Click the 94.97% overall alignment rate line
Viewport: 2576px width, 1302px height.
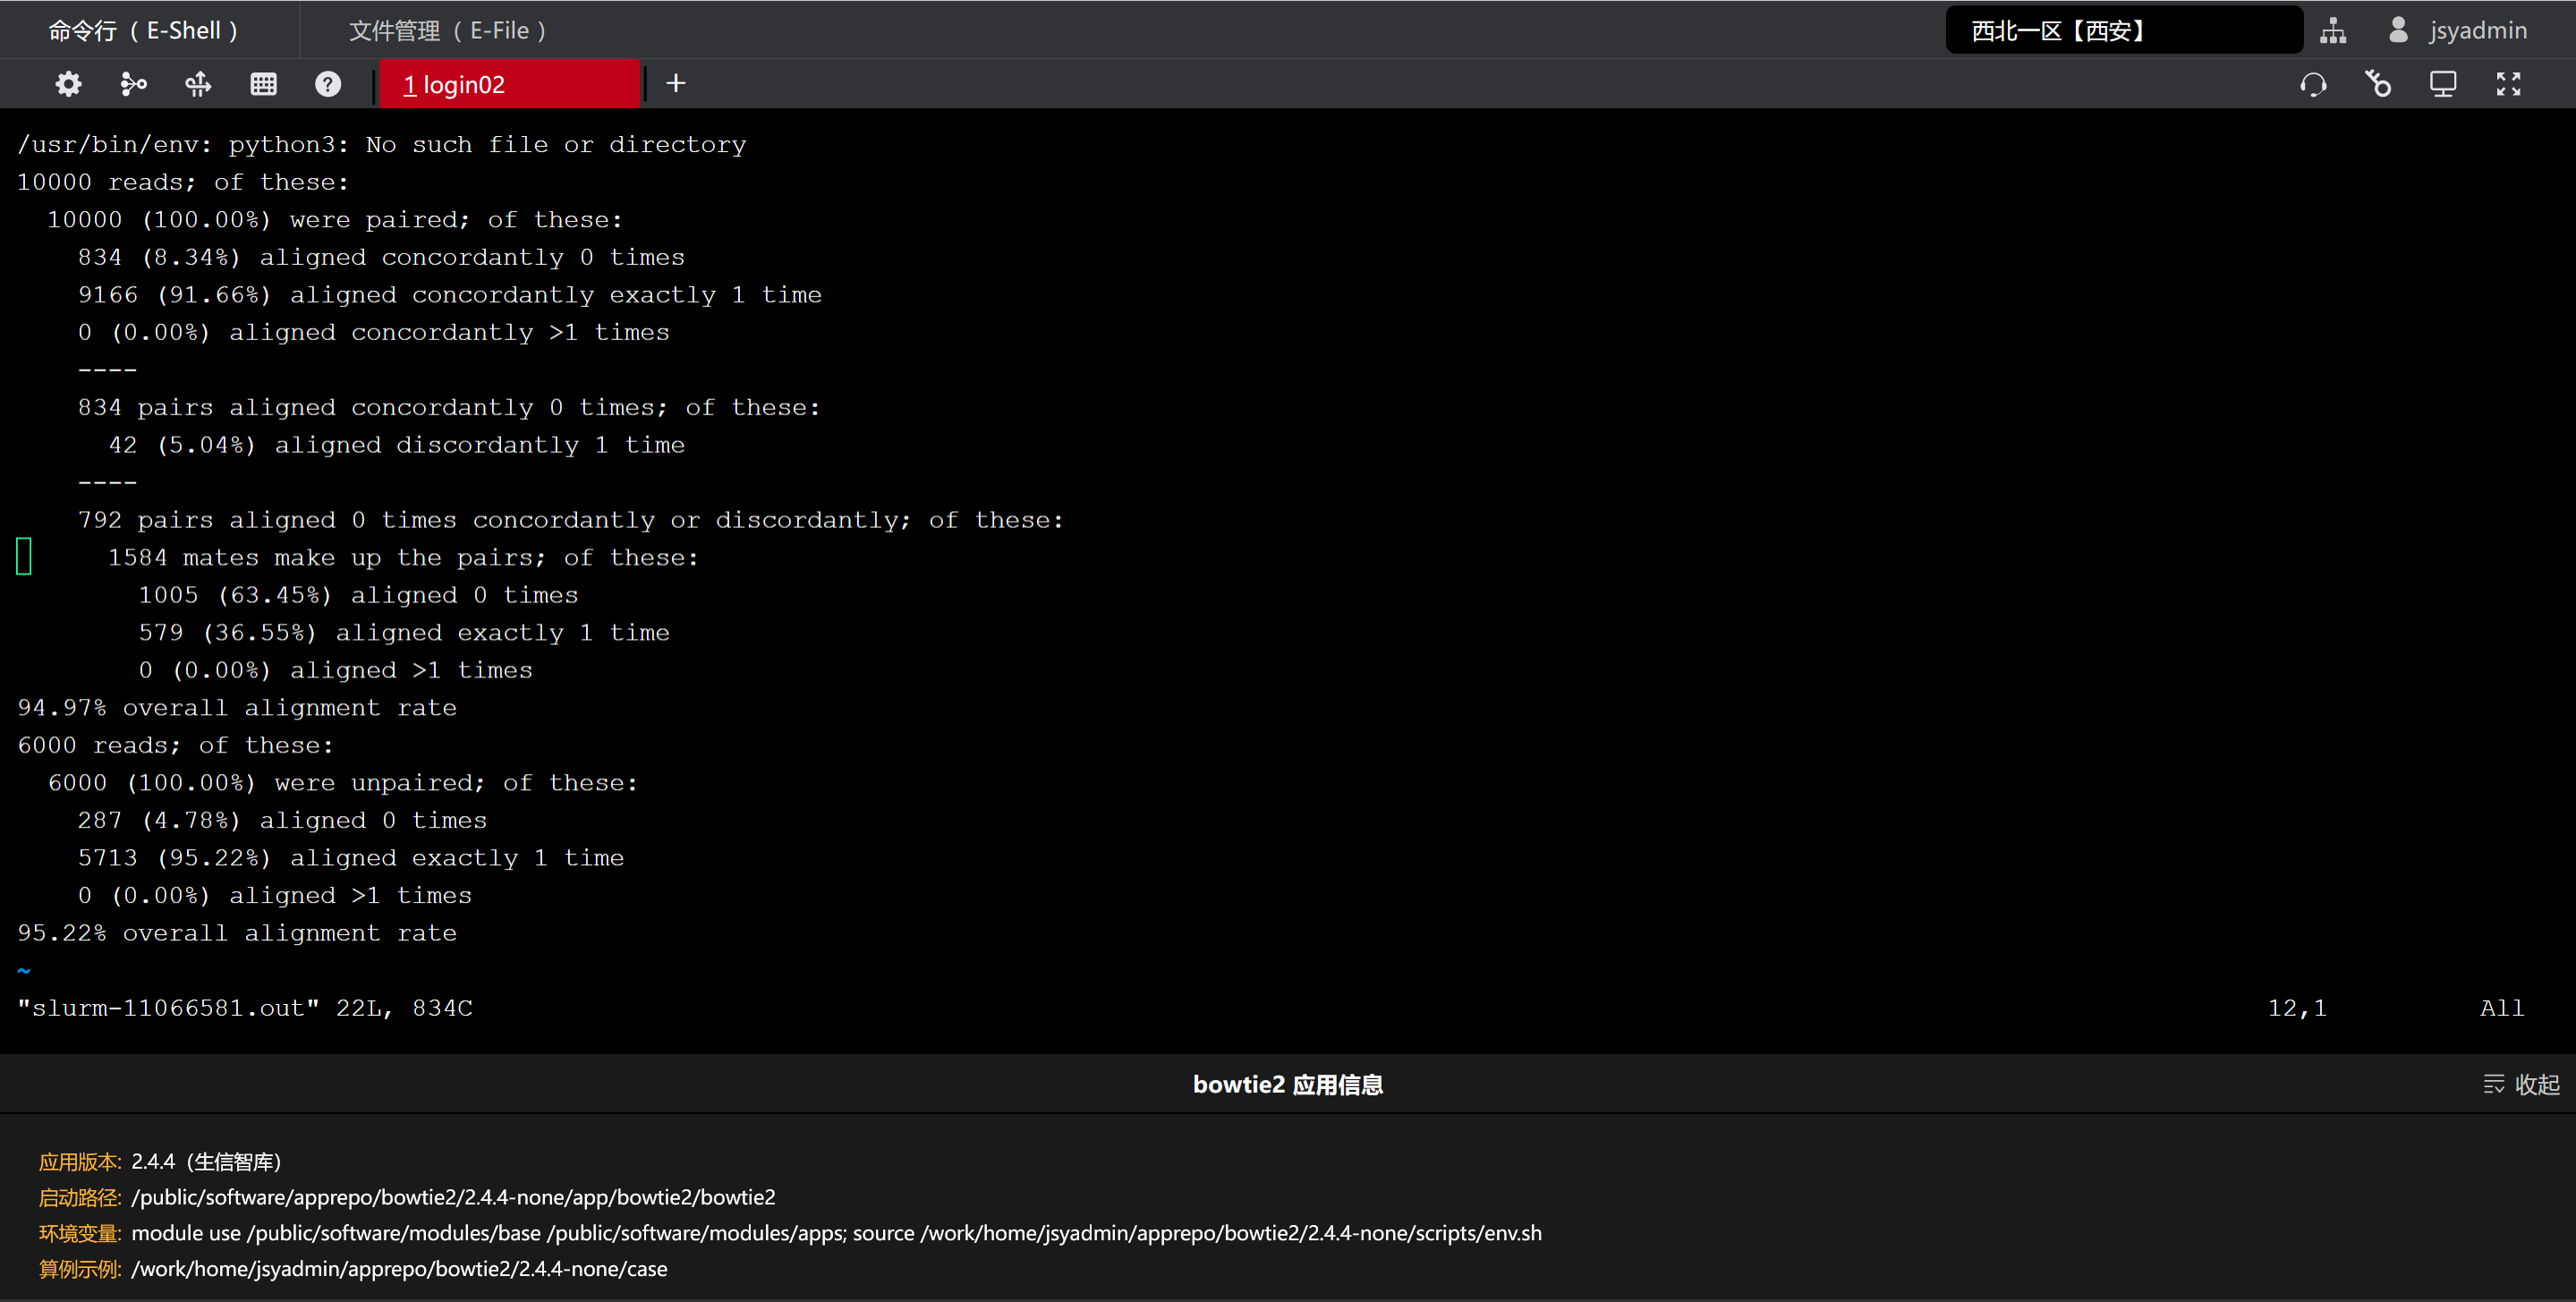click(237, 708)
